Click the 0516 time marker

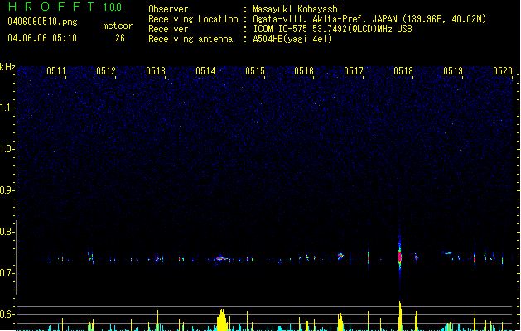pyautogui.click(x=304, y=71)
